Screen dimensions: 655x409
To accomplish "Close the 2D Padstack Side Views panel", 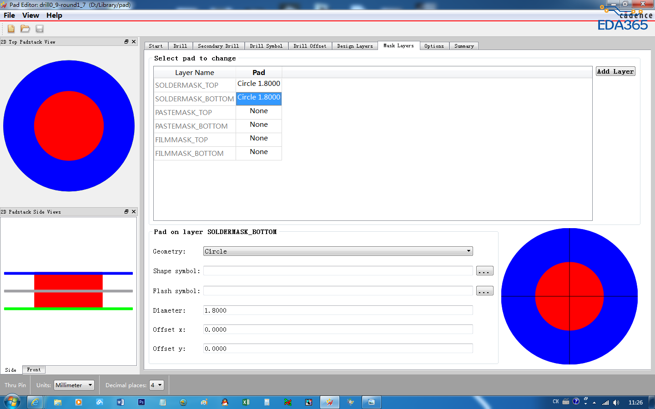I will coord(134,211).
